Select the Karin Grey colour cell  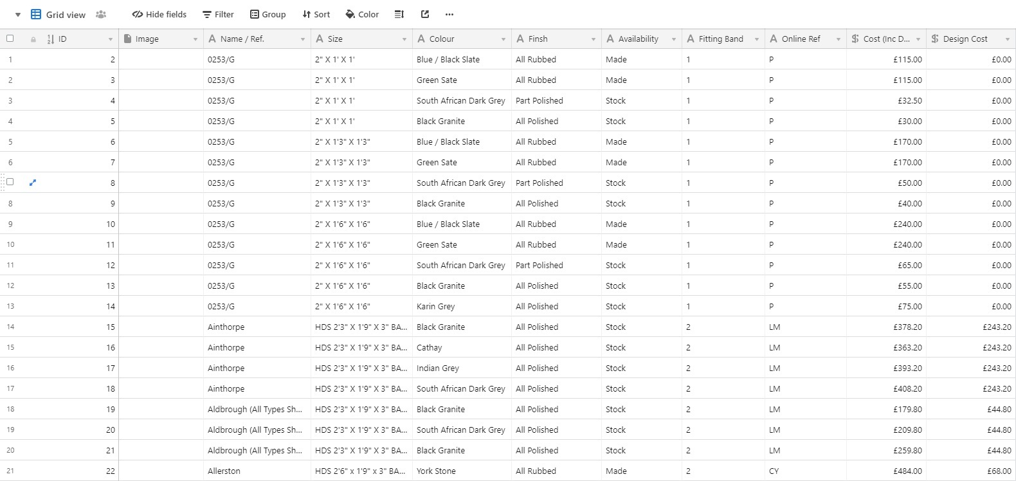[462, 306]
